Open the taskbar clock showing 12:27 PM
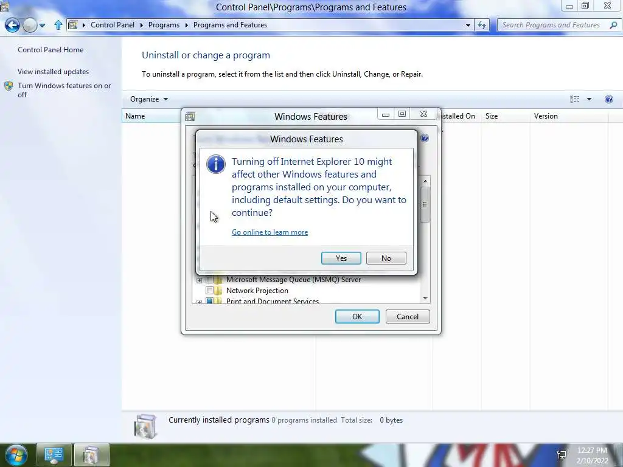 [x=592, y=455]
